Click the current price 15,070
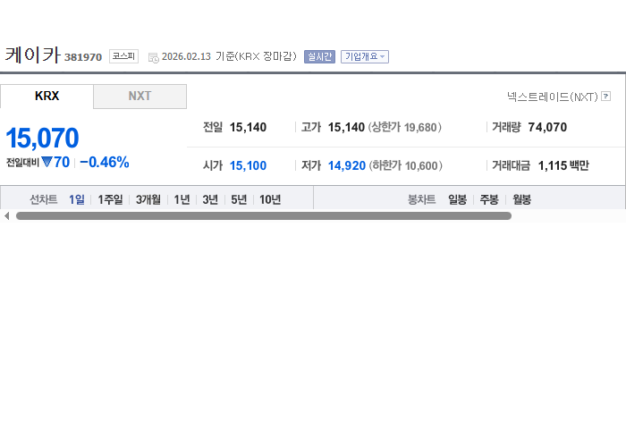This screenshot has height=438, width=626. coord(42,138)
